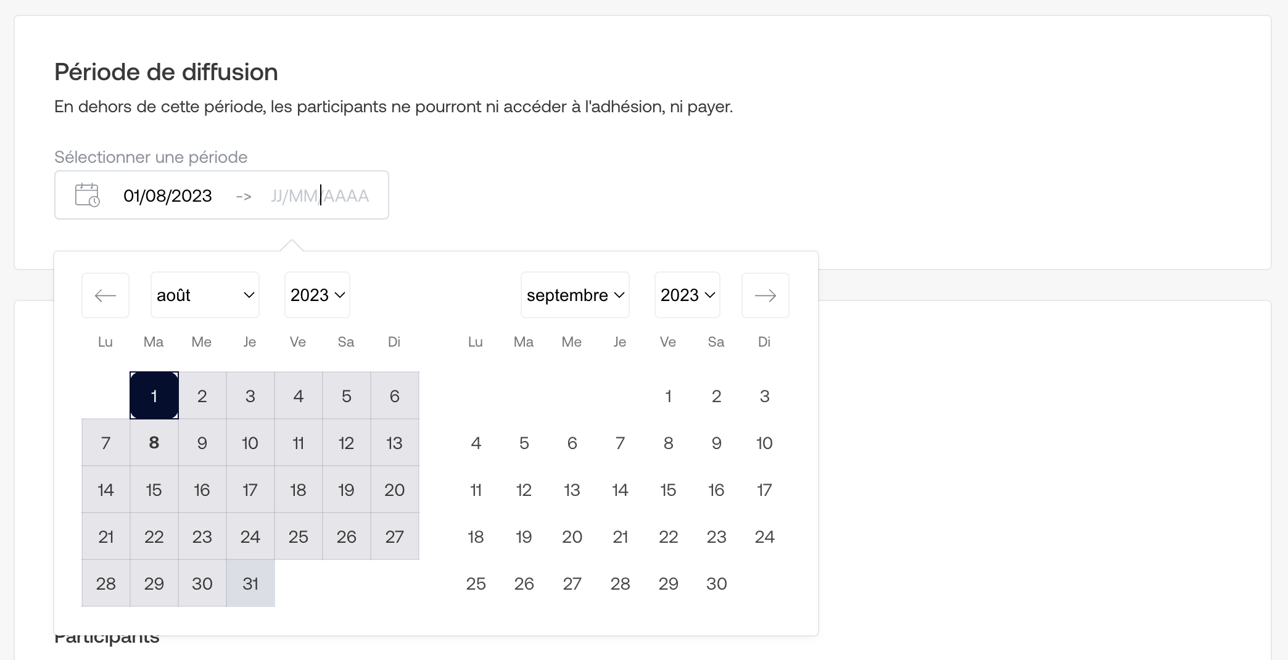
Task: Select September 24 on the right calendar
Action: click(x=764, y=536)
